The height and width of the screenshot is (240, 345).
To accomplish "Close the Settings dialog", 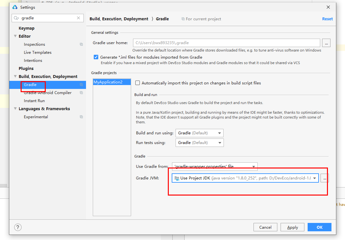I will [x=328, y=7].
